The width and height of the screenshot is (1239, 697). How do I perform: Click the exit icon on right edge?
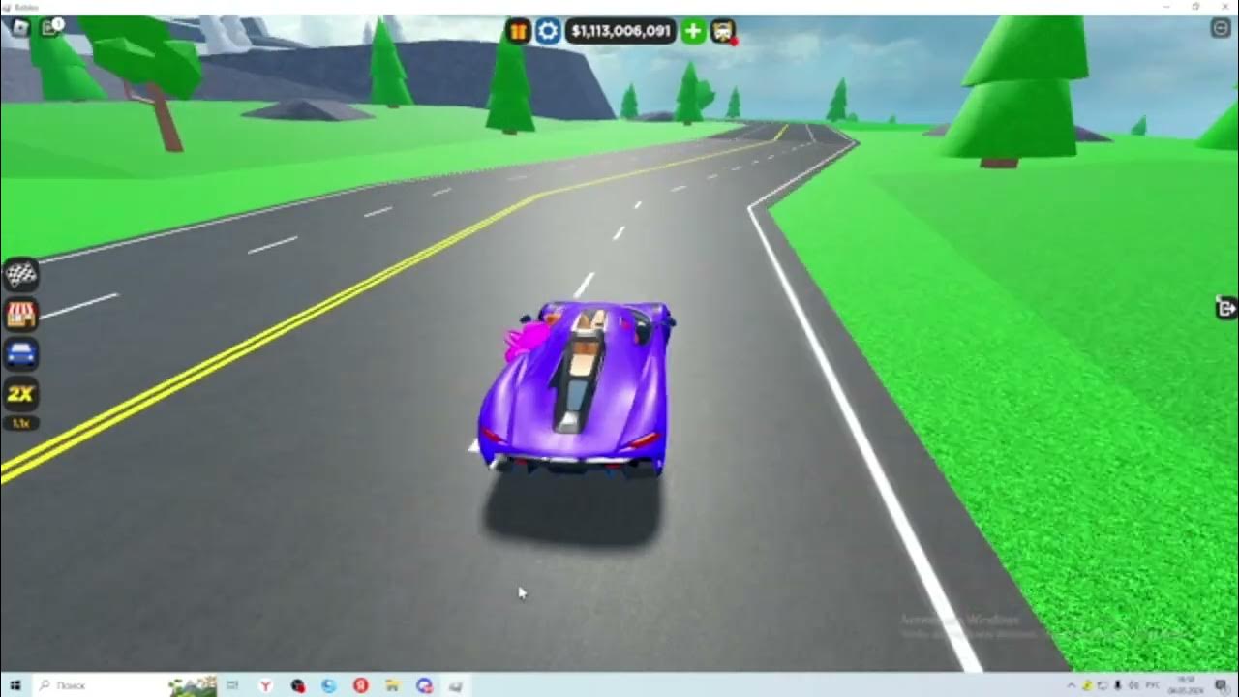1226,308
